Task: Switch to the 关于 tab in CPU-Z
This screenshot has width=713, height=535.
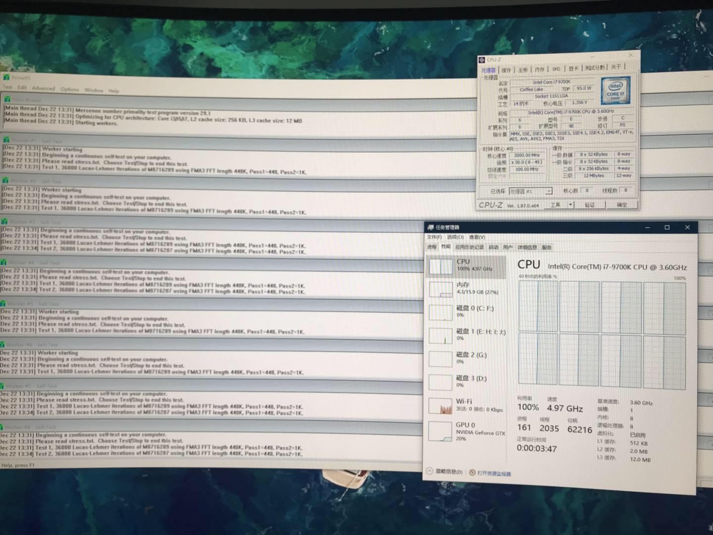Action: [616, 67]
